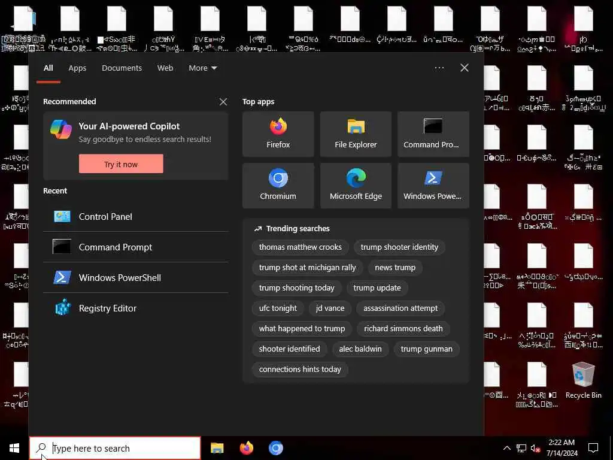The image size is (613, 460).
Task: Search trending 'trump shooter identity'
Action: tap(399, 247)
